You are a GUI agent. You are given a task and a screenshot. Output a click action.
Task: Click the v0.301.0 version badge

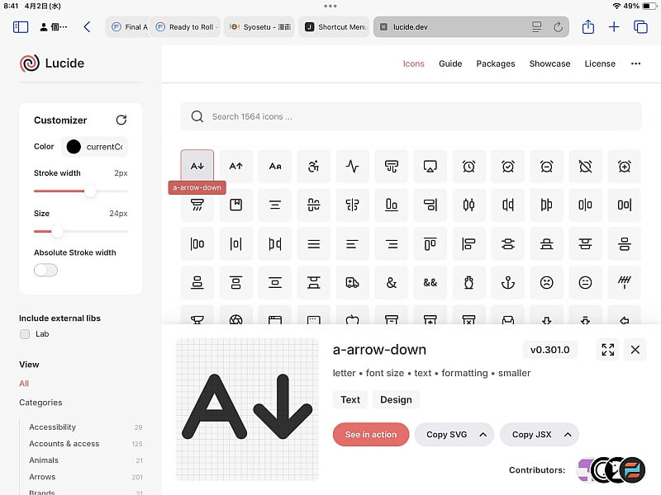tap(549, 350)
